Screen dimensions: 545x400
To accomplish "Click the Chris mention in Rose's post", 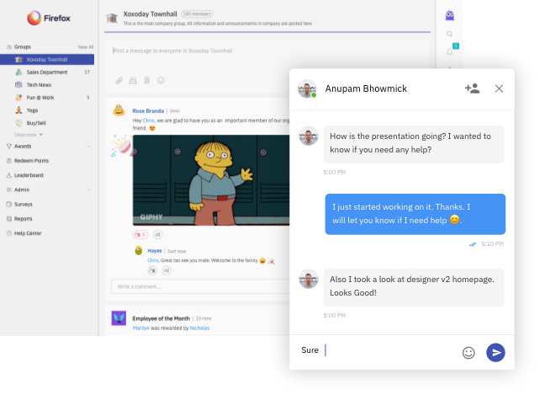I will [x=148, y=120].
